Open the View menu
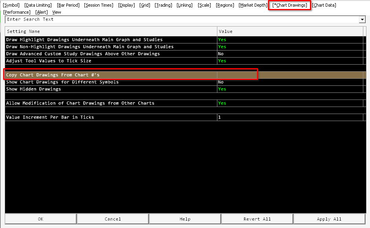Viewport: 370px width, 228px height. [57, 12]
